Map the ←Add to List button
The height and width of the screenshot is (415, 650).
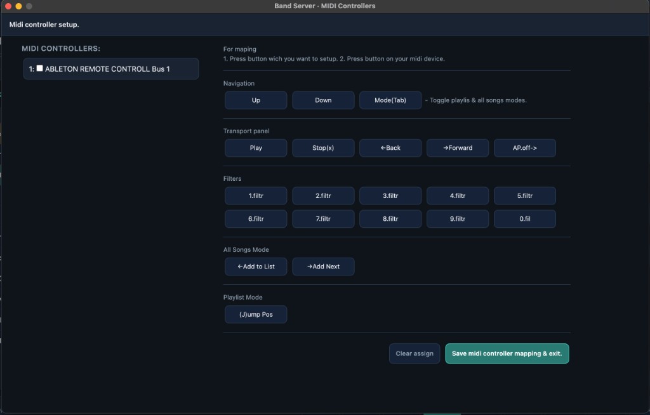click(x=256, y=267)
